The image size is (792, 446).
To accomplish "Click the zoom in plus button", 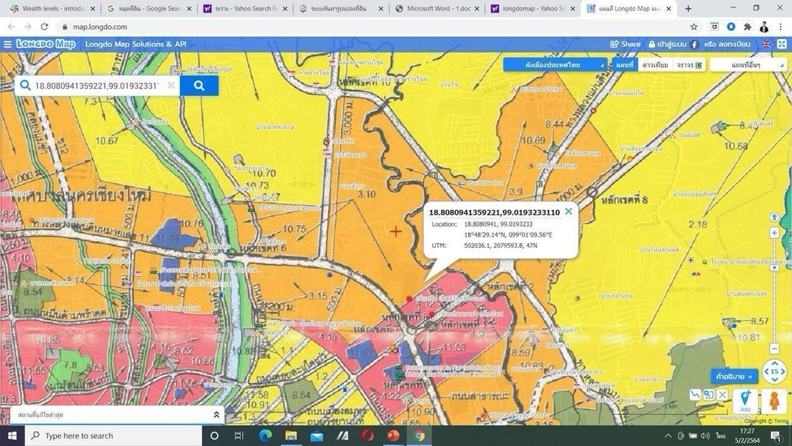I will pyautogui.click(x=774, y=233).
